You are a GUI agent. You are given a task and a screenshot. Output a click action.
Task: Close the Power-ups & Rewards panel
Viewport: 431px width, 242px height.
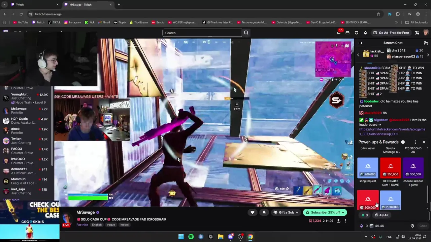(x=424, y=142)
